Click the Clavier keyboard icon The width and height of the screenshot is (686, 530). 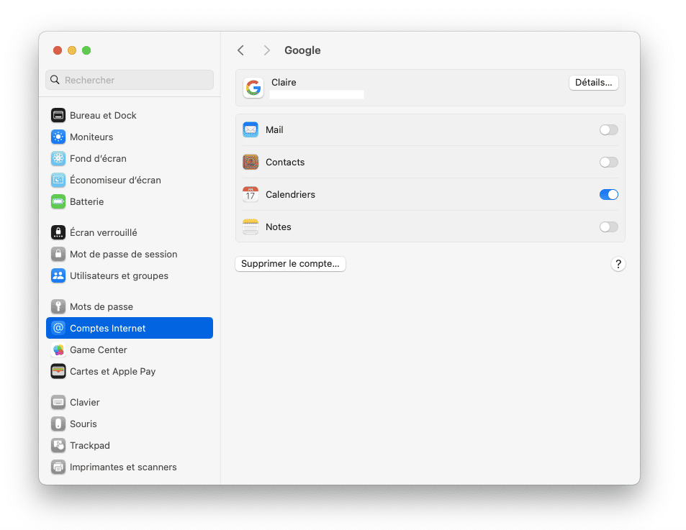coord(58,403)
